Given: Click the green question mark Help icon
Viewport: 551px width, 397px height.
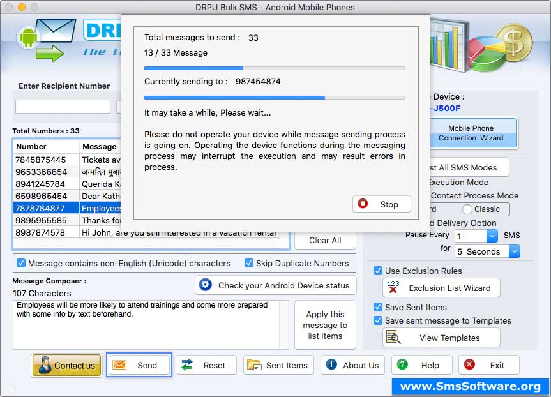Looking at the screenshot, I should 402,364.
